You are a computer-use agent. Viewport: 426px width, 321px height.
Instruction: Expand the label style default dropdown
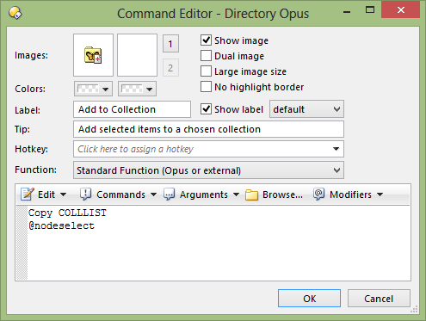coord(306,109)
